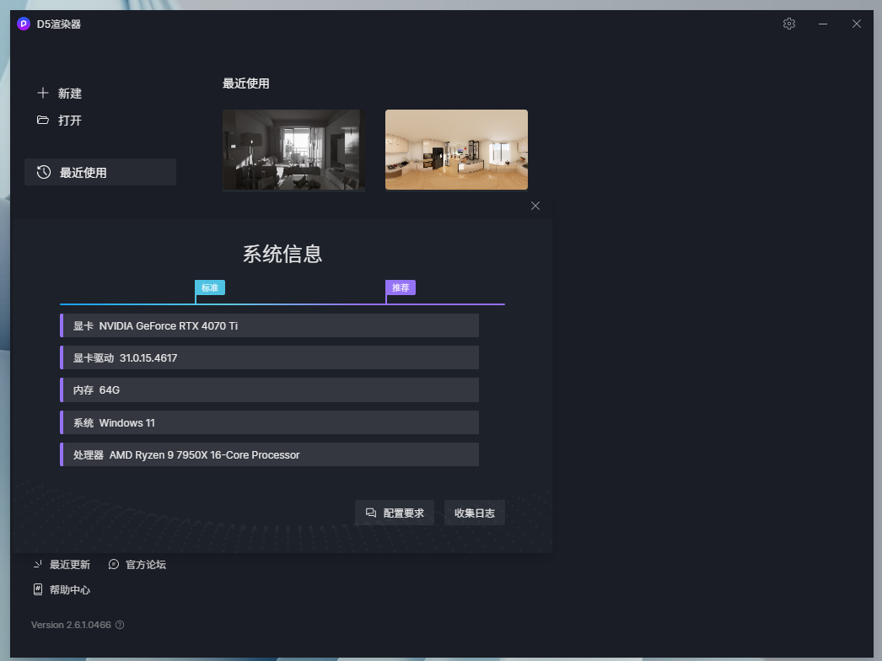Select the 显卡 NVIDIA GeForce RTX 4070 Ti row
882x661 pixels.
(x=270, y=325)
